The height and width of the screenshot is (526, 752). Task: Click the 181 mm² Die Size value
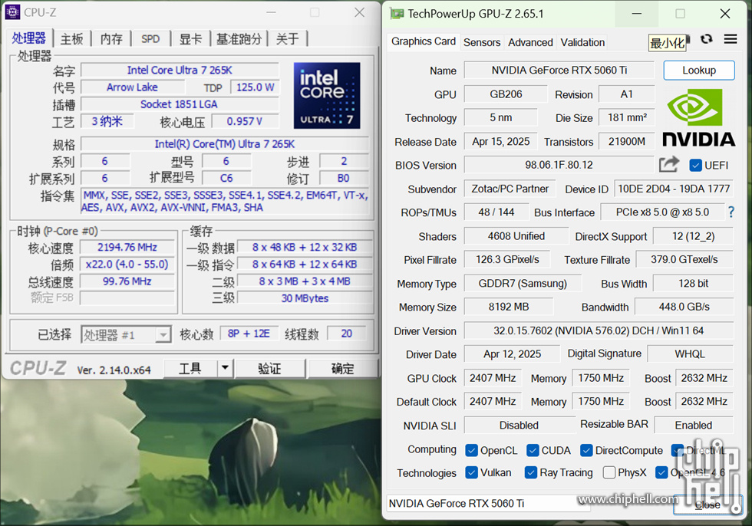628,117
